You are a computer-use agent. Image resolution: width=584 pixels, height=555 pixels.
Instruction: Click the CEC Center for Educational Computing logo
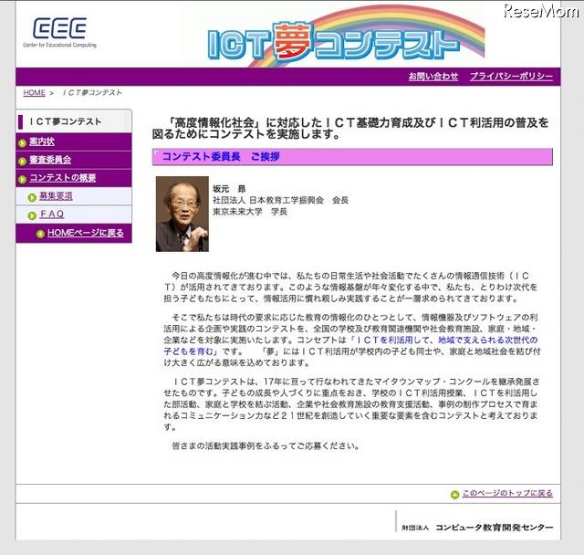pos(59,33)
